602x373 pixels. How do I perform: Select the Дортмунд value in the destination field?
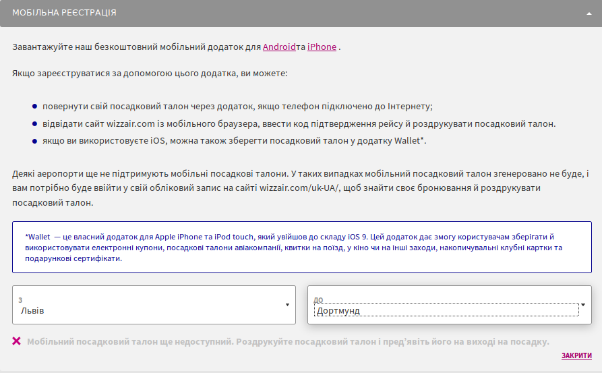click(337, 311)
